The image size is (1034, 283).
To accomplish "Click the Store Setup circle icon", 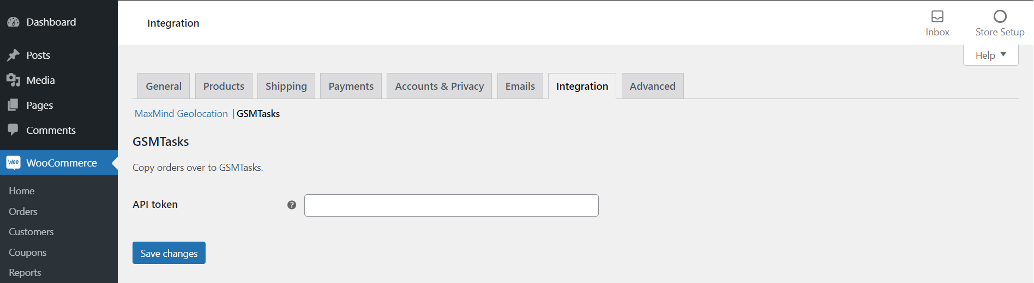I will tap(1000, 16).
